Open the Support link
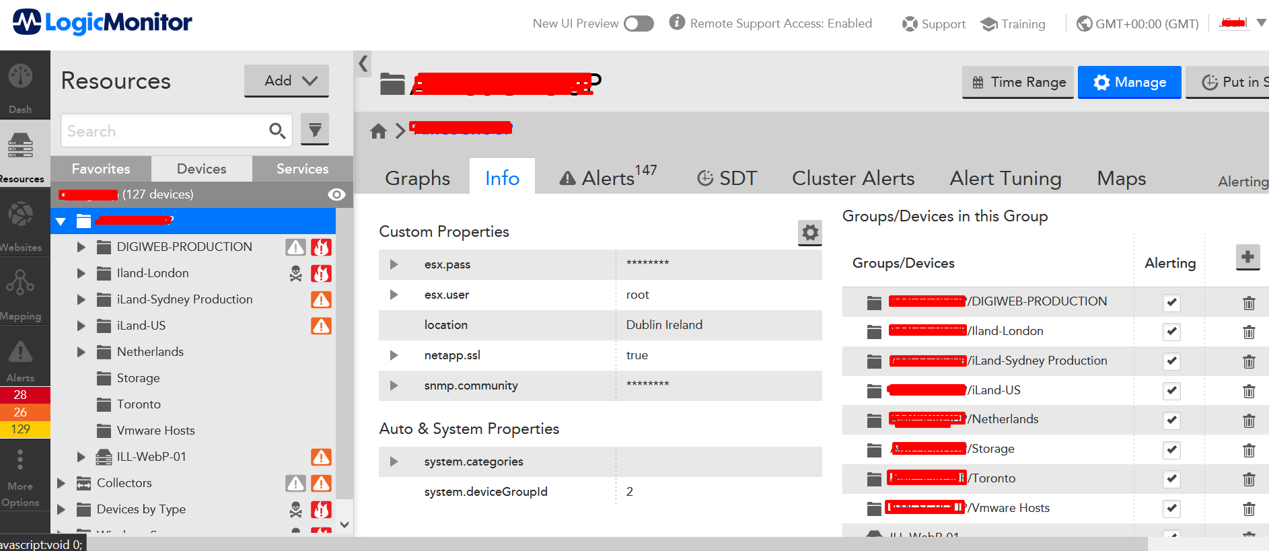 pos(933,24)
